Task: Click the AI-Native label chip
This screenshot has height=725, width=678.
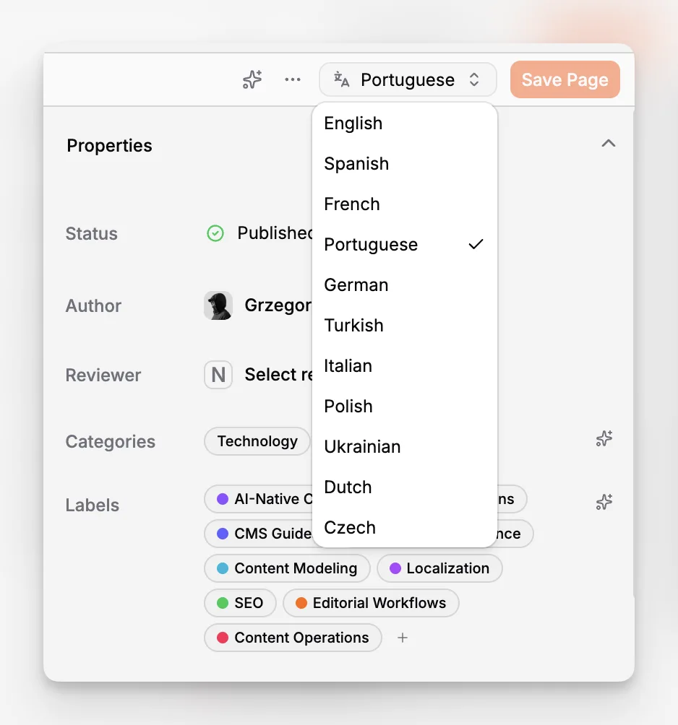Action: 259,499
